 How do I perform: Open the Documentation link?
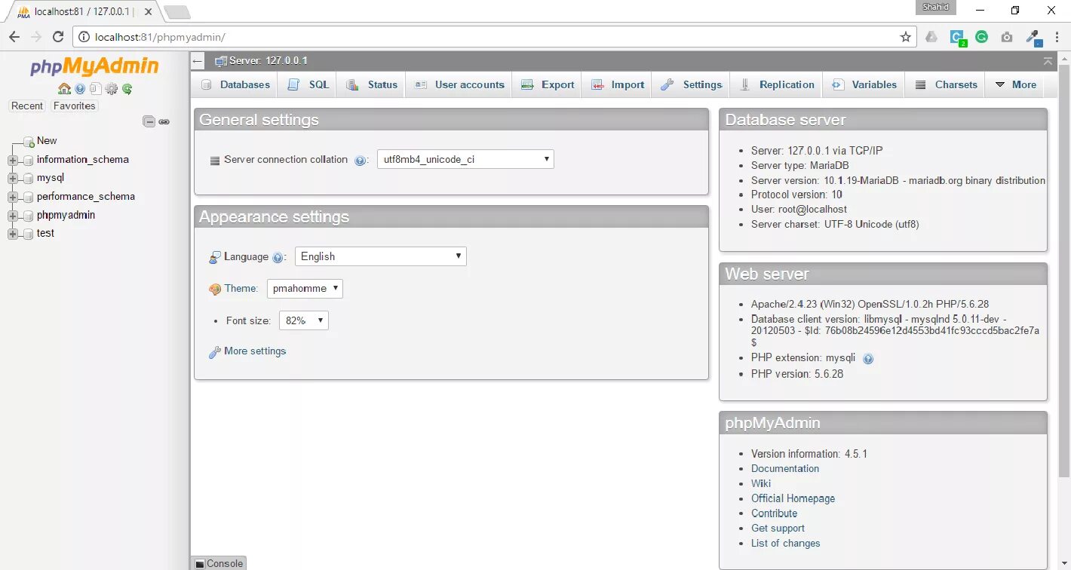(x=785, y=469)
